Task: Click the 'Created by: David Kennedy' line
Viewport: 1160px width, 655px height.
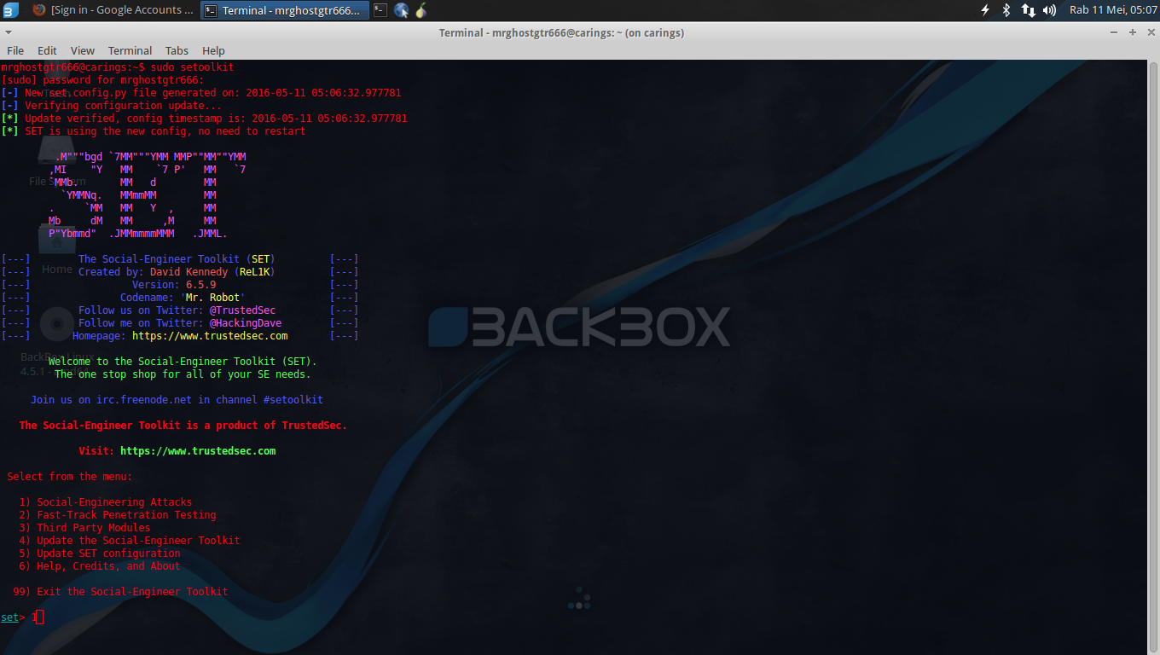Action: click(177, 272)
